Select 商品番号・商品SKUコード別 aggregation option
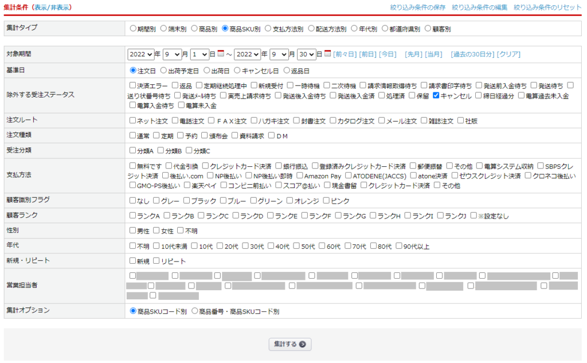The height and width of the screenshot is (363, 587). pyautogui.click(x=194, y=311)
